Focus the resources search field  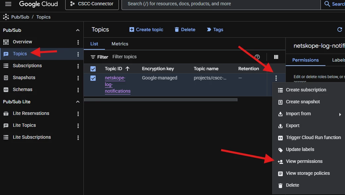pyautogui.click(x=221, y=4)
